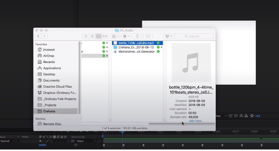279x151 pixels.
Task: Click the Edit Tags toolbar button
Action: pyautogui.click(x=148, y=36)
